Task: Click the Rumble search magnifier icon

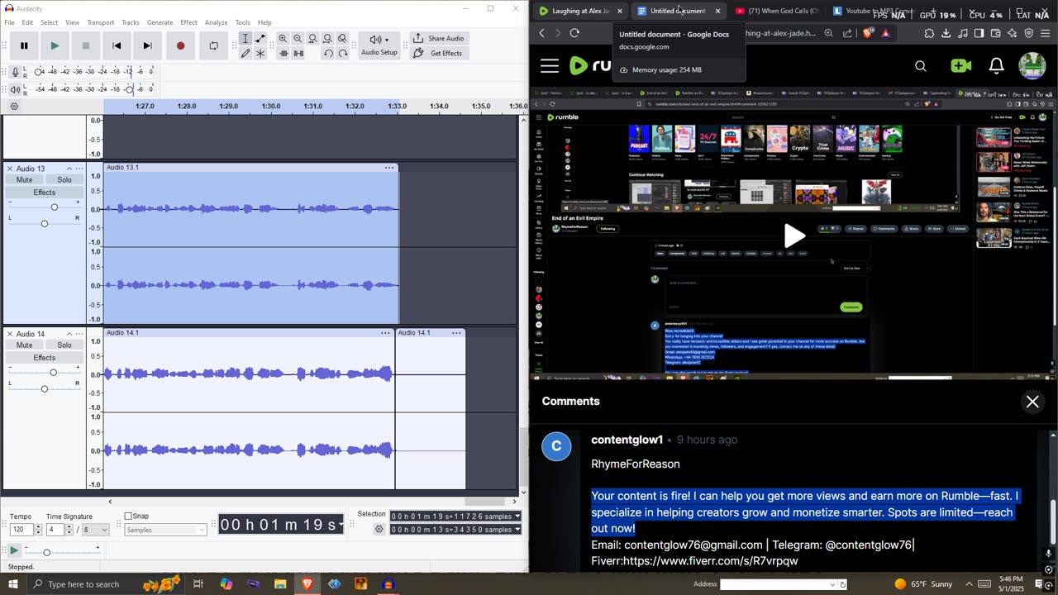Action: click(921, 66)
